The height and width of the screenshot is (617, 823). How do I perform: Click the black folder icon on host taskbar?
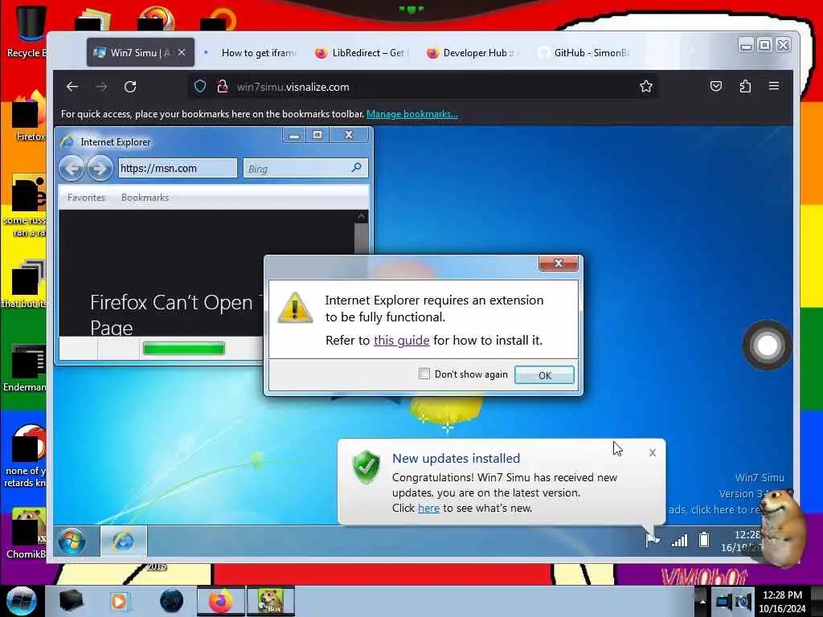(x=71, y=601)
